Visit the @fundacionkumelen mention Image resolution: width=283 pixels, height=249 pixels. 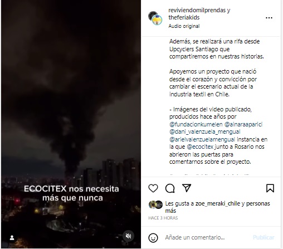196,124
